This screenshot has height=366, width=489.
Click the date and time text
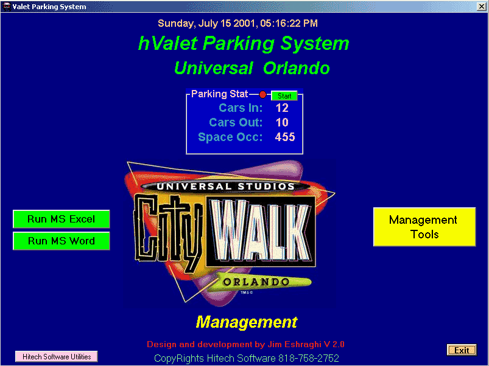(x=237, y=23)
